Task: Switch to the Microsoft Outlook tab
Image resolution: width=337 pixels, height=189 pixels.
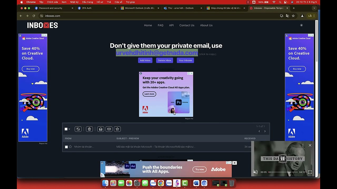Action: (140, 8)
